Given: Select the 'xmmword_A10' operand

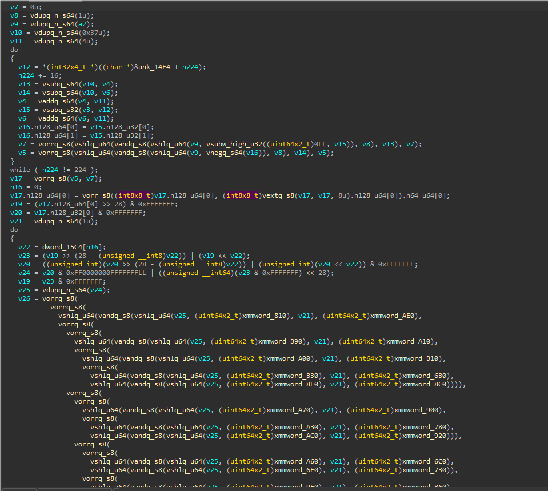Looking at the screenshot, I should 408,341.
